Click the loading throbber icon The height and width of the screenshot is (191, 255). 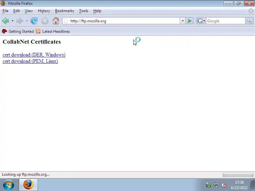(x=251, y=11)
